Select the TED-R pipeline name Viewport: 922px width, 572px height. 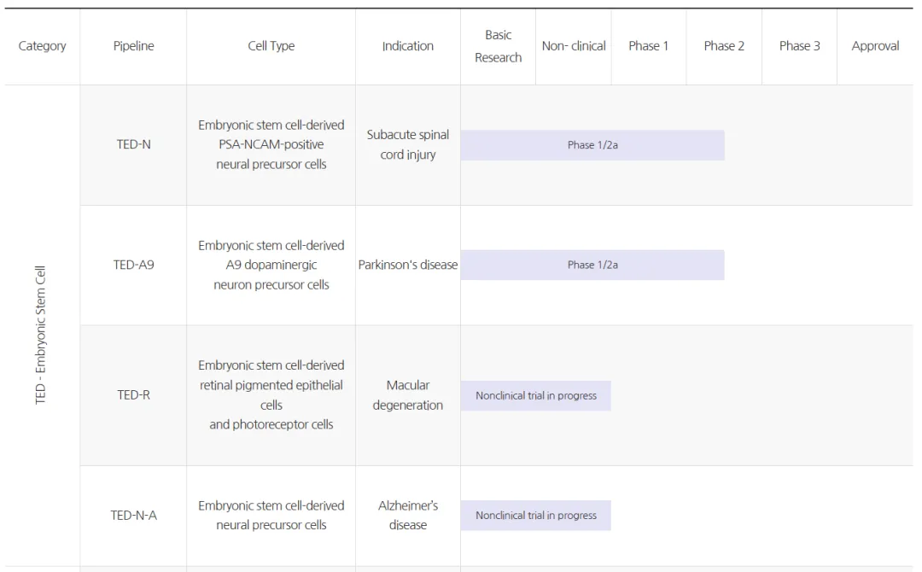(133, 395)
